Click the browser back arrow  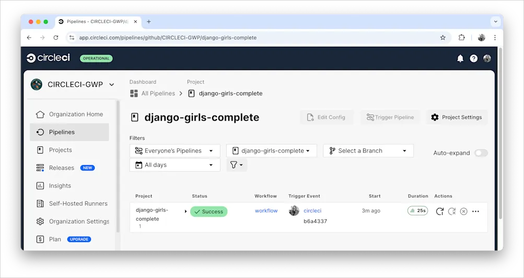[29, 38]
